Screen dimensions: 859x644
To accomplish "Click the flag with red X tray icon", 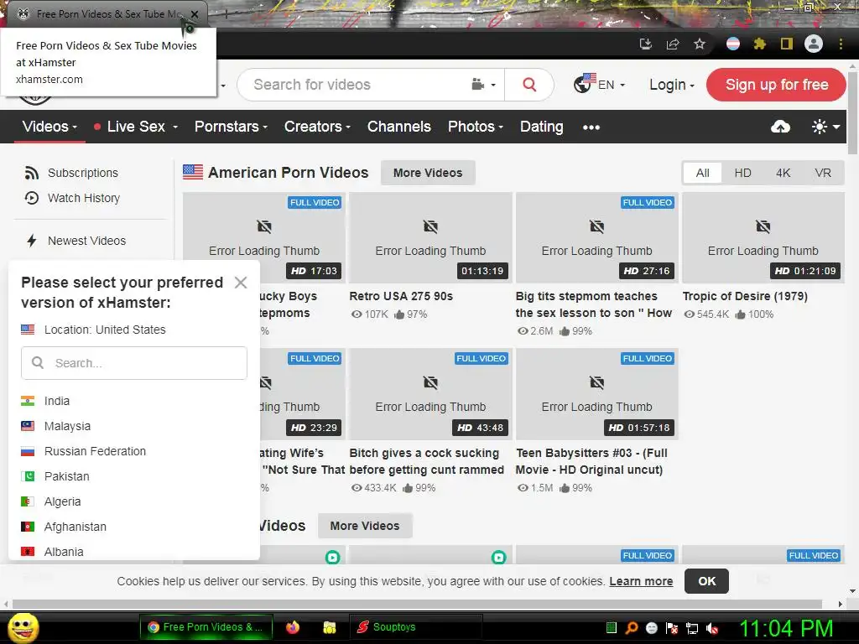I will (x=672, y=628).
